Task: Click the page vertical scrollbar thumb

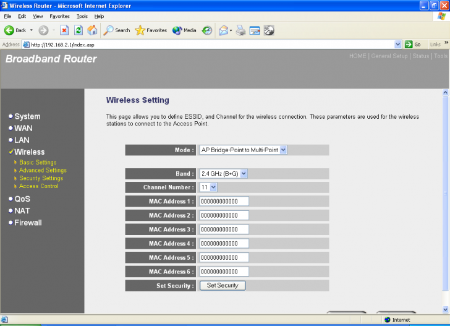Action: coord(446,194)
